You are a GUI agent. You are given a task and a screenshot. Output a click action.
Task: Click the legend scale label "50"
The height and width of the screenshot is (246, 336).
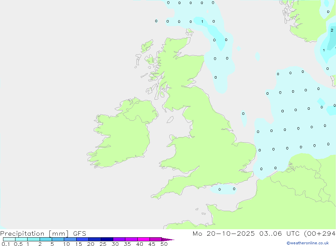[x=164, y=244]
